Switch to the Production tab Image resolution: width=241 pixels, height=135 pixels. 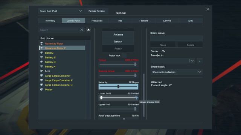(x=97, y=21)
